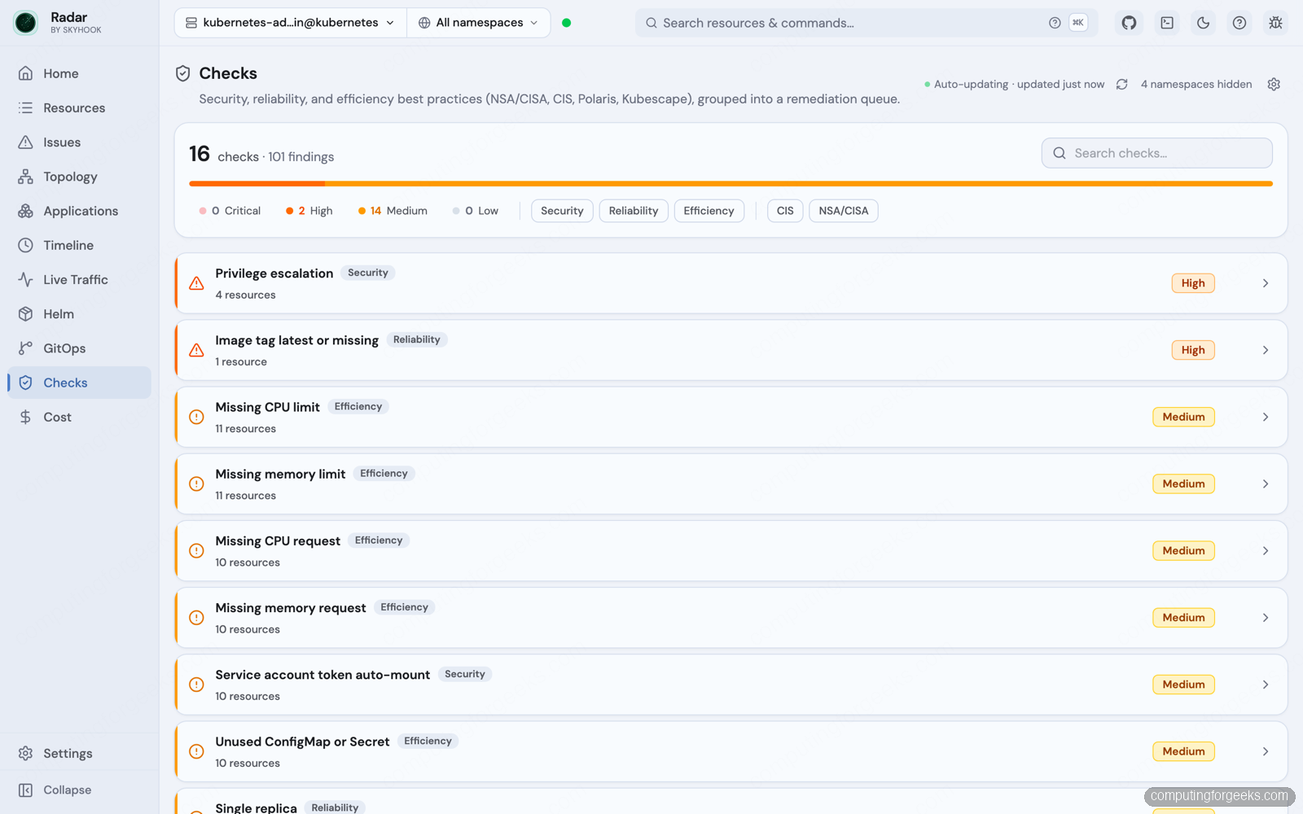Expand the Missing CPU limit chevron

(x=1266, y=417)
